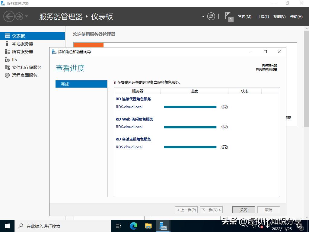This screenshot has width=309, height=232.
Task: Open the 工具(T) menu
Action: click(263, 17)
